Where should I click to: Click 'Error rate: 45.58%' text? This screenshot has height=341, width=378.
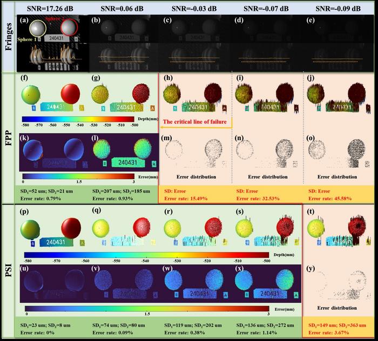pos(330,199)
